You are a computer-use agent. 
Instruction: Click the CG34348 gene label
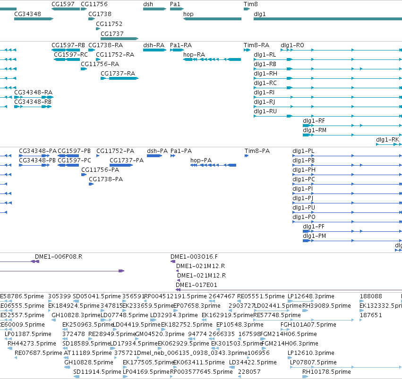(27, 14)
